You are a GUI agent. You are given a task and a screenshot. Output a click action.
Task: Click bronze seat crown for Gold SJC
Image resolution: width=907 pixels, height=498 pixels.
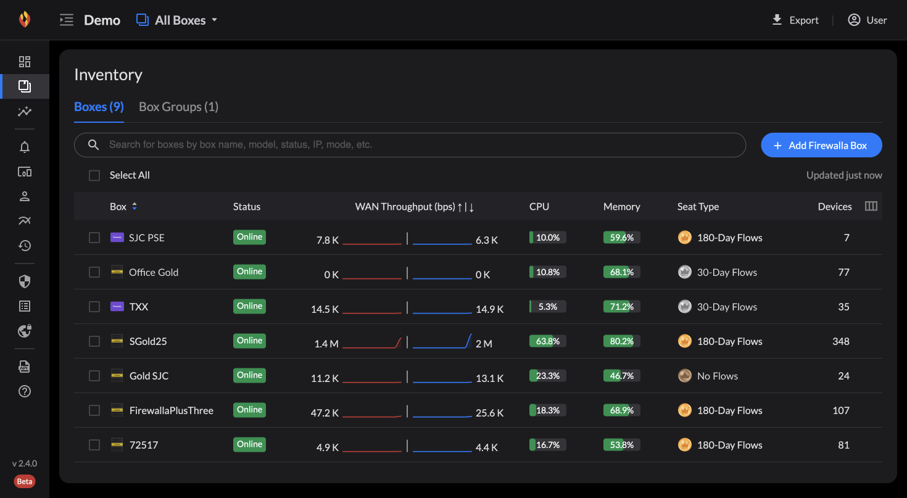[x=684, y=376]
